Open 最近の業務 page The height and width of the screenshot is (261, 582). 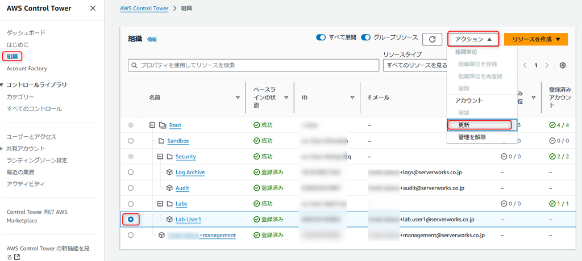[x=20, y=172]
